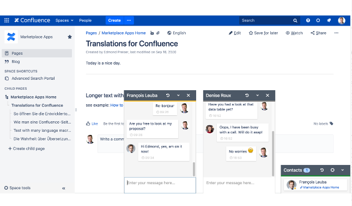
Task: Click the page restrictions lock icon
Action: point(152,33)
